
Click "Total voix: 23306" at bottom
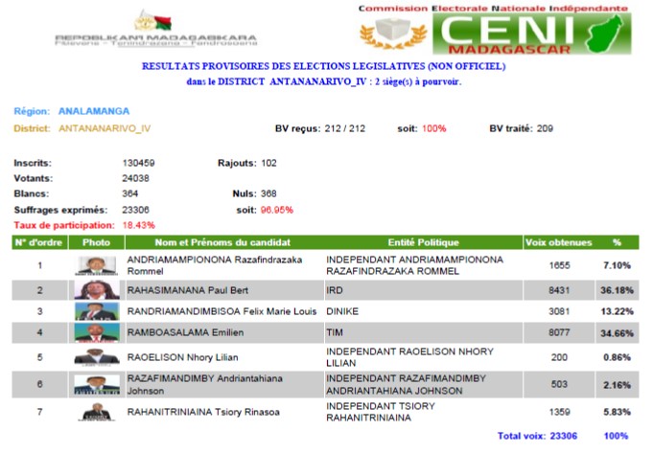click(x=537, y=436)
